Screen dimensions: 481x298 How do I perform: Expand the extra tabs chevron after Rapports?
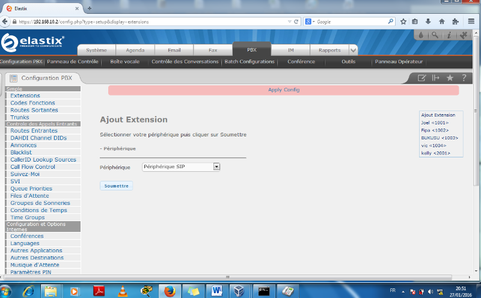click(353, 50)
